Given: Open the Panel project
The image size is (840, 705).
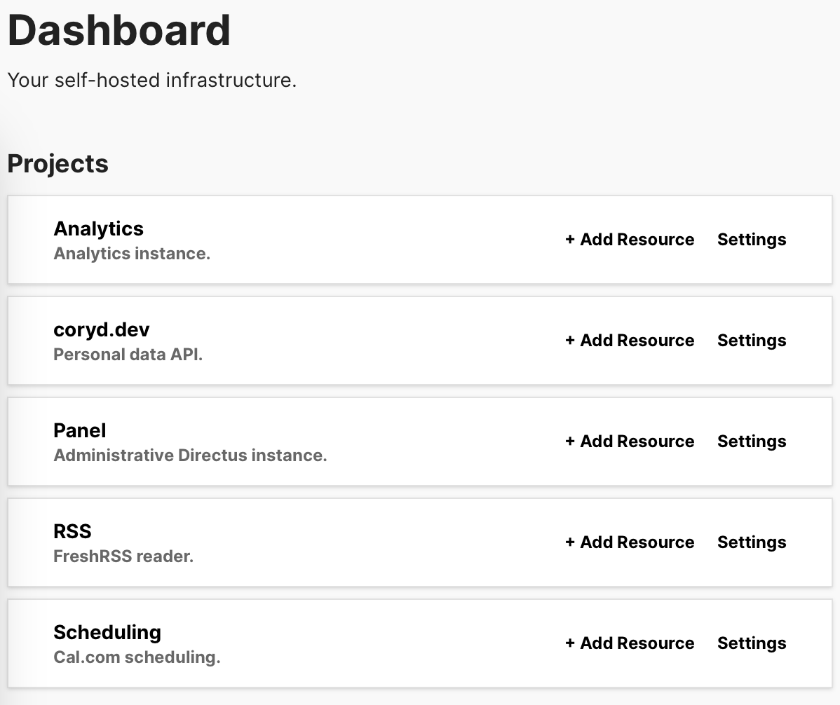Looking at the screenshot, I should tap(80, 431).
